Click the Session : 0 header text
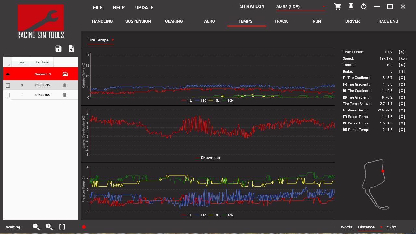The width and height of the screenshot is (416, 234). coord(43,74)
